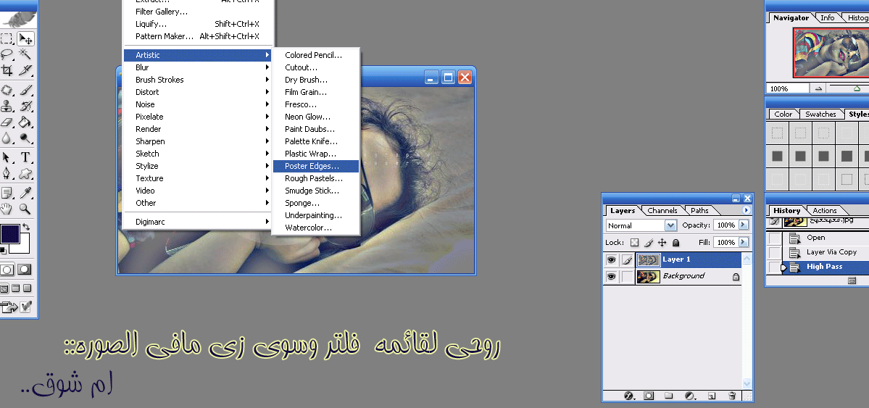Expand the Opacity slider arrow
This screenshot has width=869, height=408.
click(744, 225)
